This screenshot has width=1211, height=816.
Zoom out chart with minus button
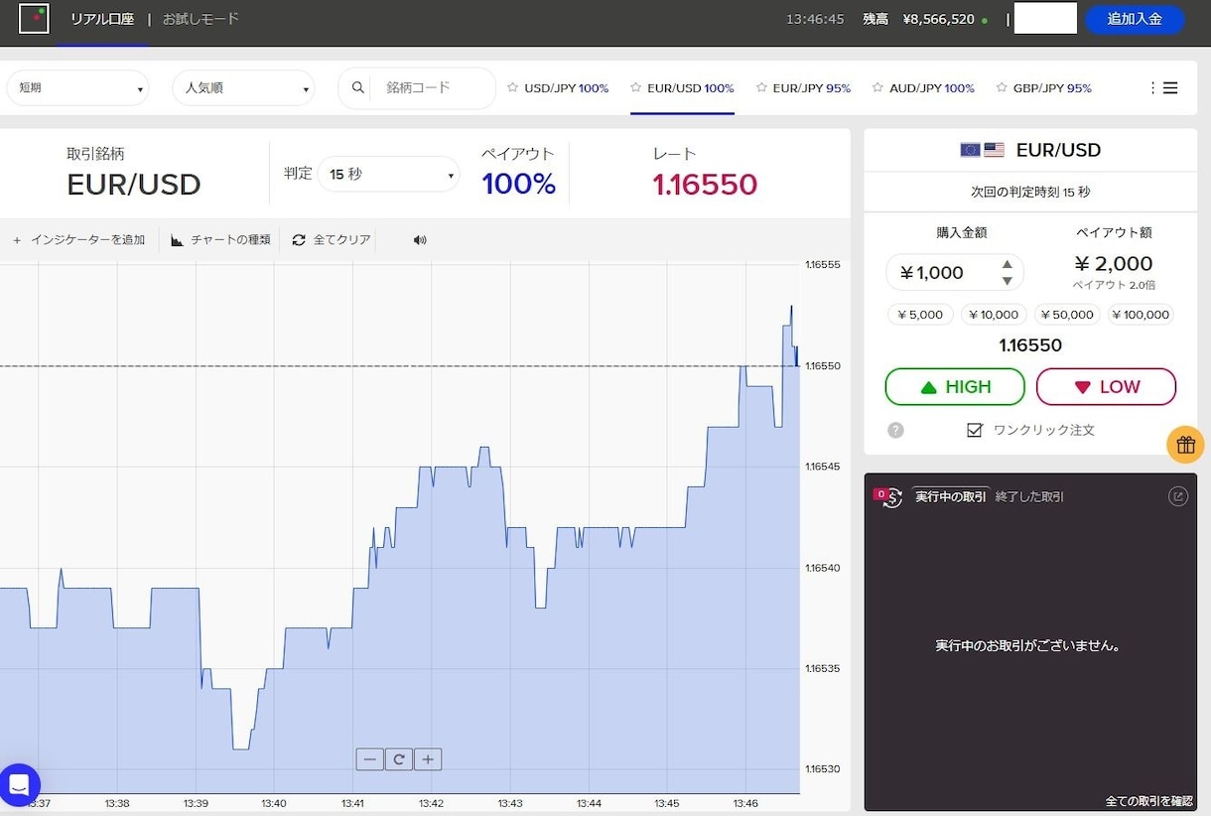tap(370, 759)
